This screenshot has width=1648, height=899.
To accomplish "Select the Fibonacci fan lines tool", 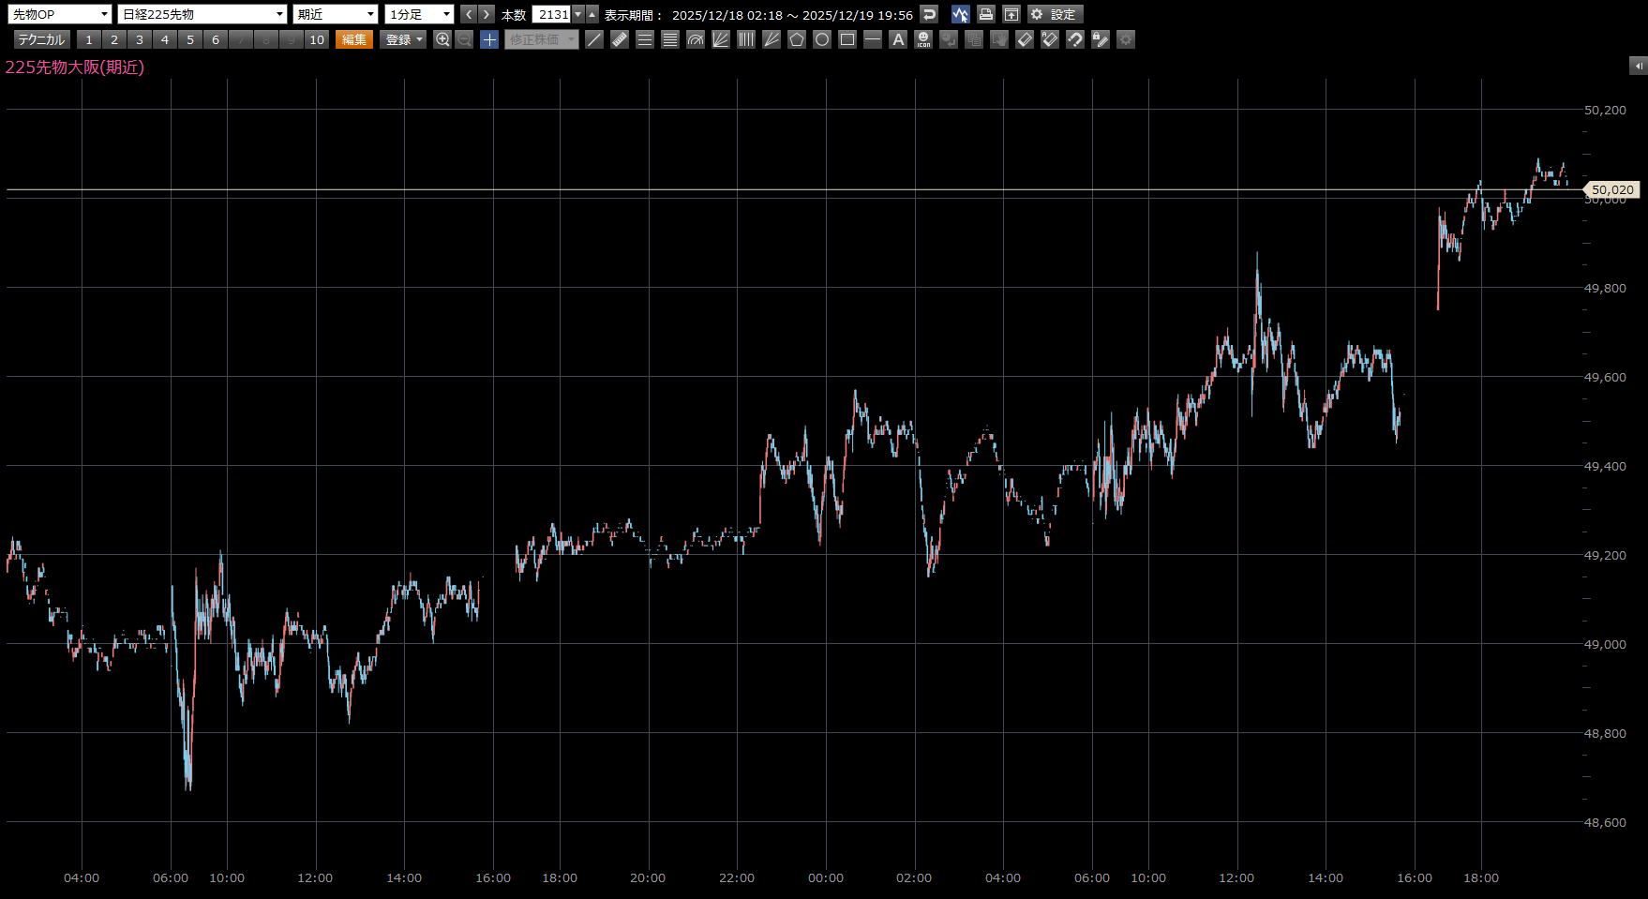I will (x=721, y=39).
